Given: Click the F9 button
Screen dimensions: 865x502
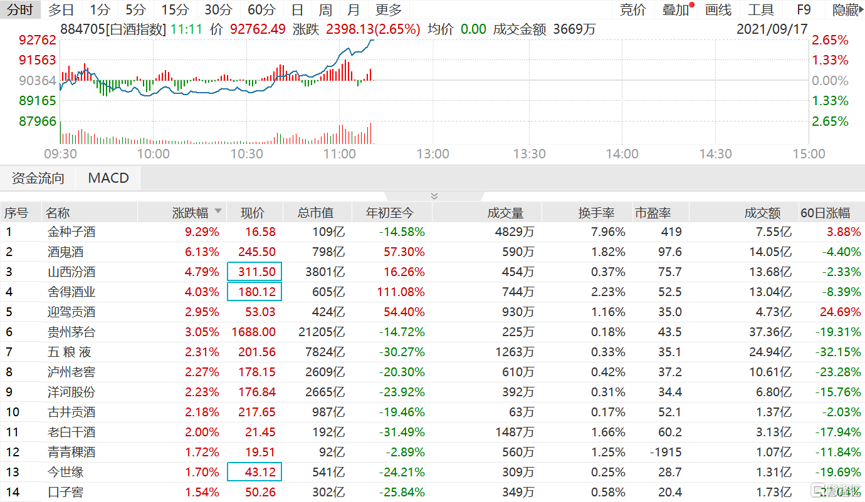Looking at the screenshot, I should 804,9.
